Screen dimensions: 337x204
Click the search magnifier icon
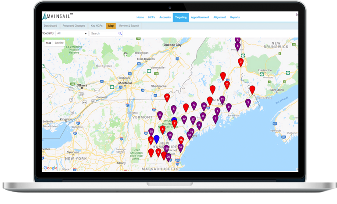coord(120,33)
